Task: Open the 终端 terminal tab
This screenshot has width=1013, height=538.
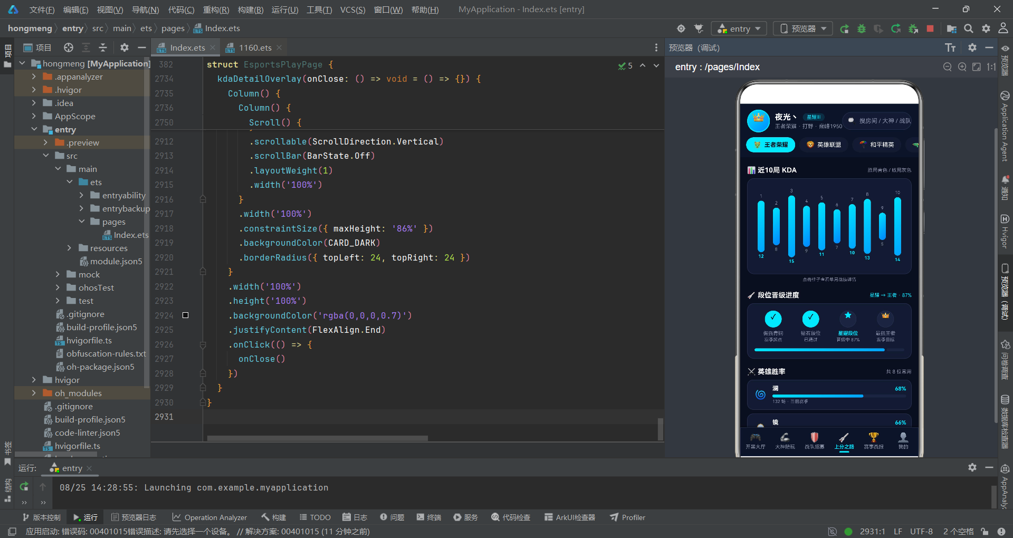Action: tap(429, 517)
